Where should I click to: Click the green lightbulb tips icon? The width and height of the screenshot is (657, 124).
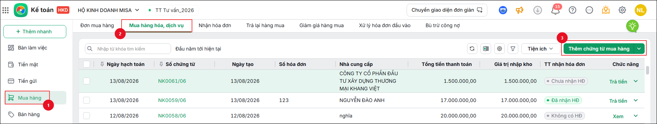point(632,26)
